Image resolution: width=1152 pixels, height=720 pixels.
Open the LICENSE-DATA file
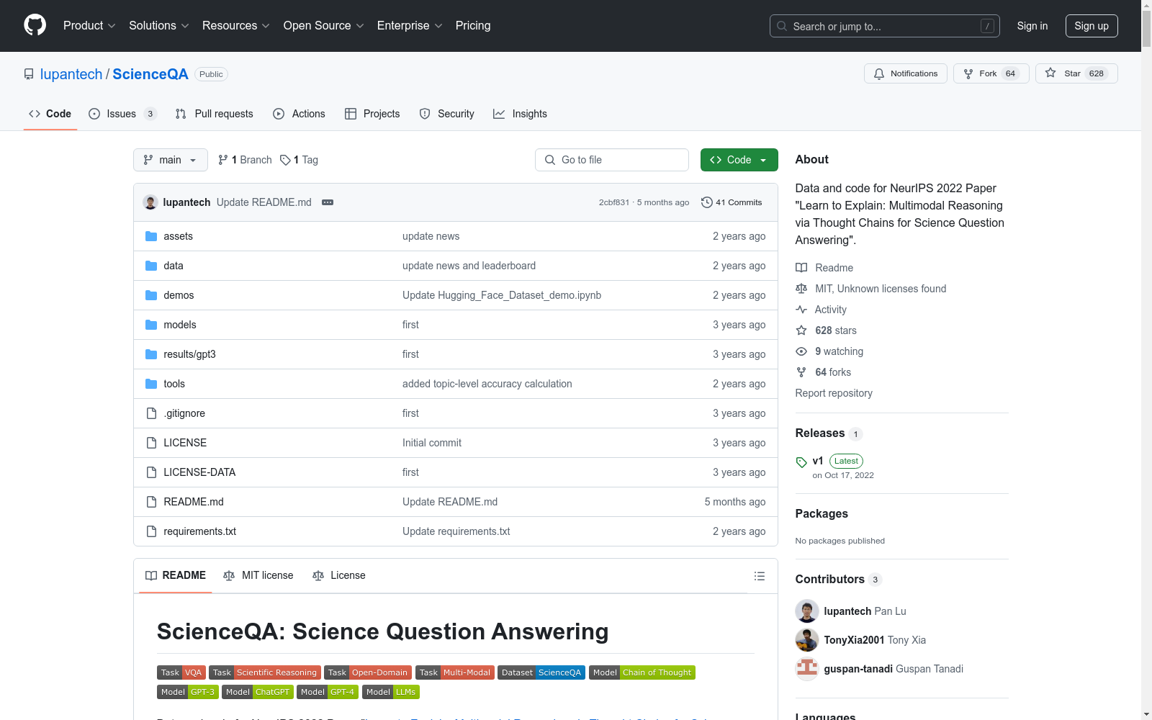point(199,472)
